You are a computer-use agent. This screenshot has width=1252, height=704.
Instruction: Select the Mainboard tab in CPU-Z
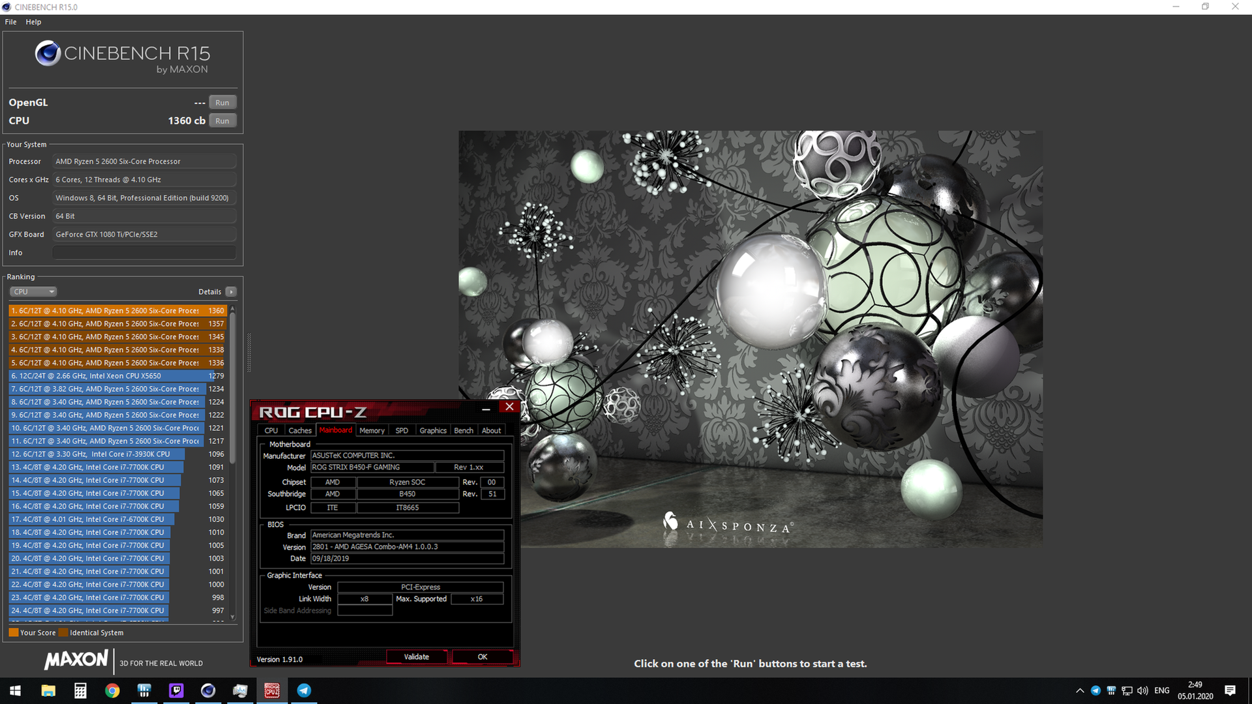point(335,430)
